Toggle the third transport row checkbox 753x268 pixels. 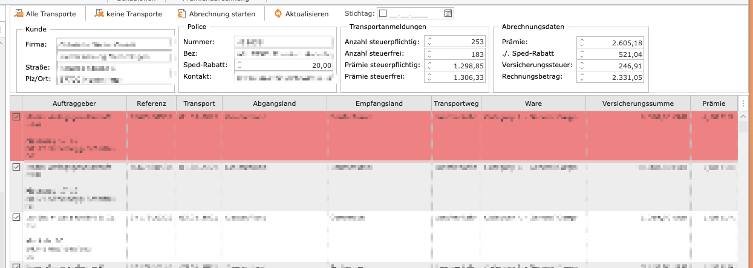click(x=16, y=217)
